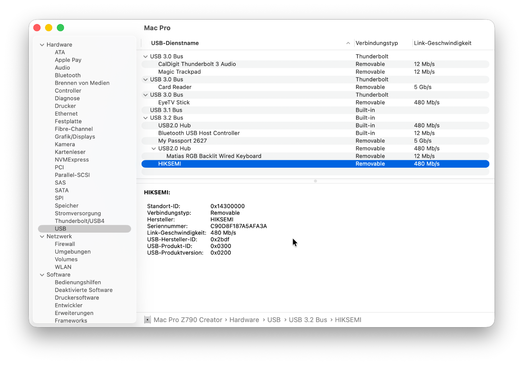
Task: Show Drucker information
Action: 65,106
